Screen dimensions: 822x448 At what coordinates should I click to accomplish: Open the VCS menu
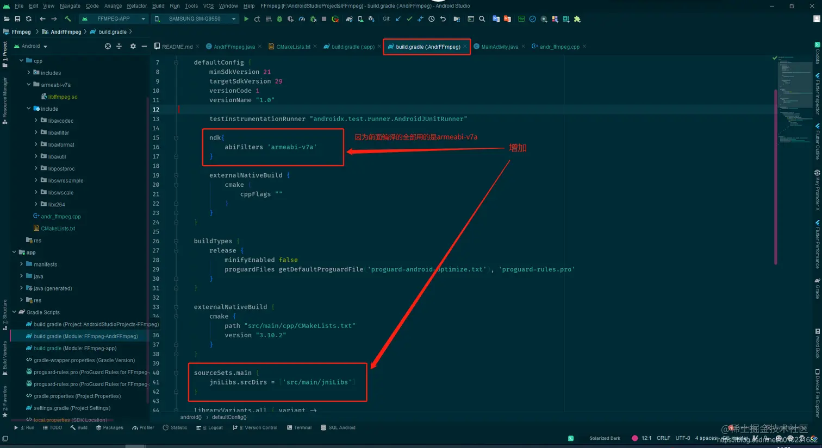(208, 6)
